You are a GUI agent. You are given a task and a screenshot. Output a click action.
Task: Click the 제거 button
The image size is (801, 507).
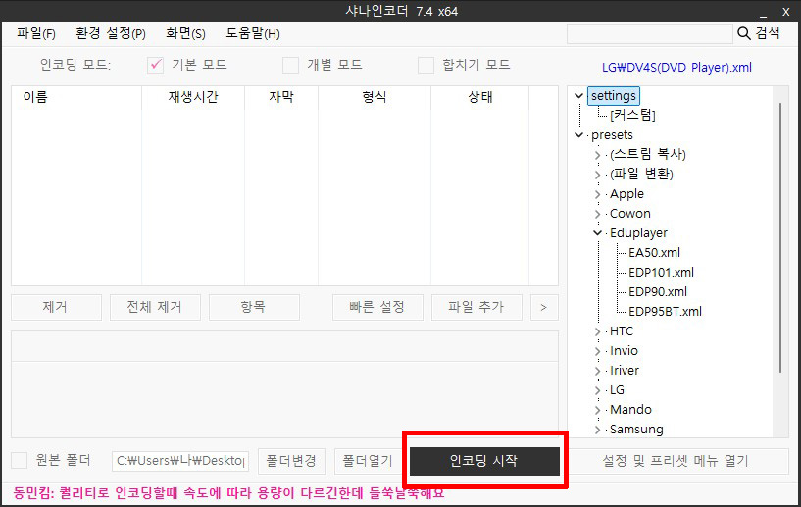tap(56, 307)
